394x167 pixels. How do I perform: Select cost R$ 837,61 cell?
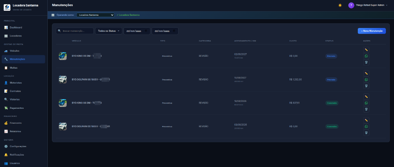pyautogui.click(x=294, y=103)
